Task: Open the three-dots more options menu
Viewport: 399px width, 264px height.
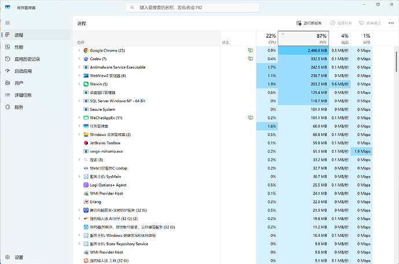Action: click(x=391, y=23)
